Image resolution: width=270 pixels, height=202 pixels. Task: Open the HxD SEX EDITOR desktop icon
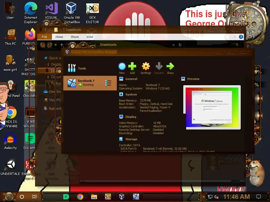point(93,13)
